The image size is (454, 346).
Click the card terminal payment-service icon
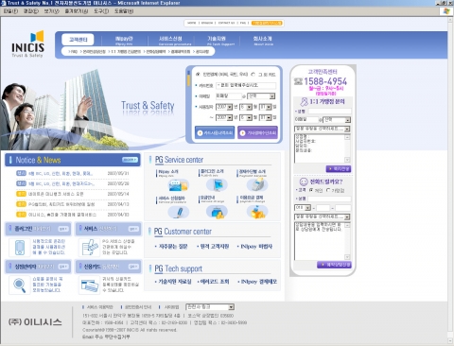coord(257,184)
